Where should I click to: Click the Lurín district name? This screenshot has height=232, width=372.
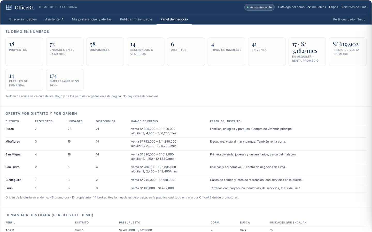point(9,188)
